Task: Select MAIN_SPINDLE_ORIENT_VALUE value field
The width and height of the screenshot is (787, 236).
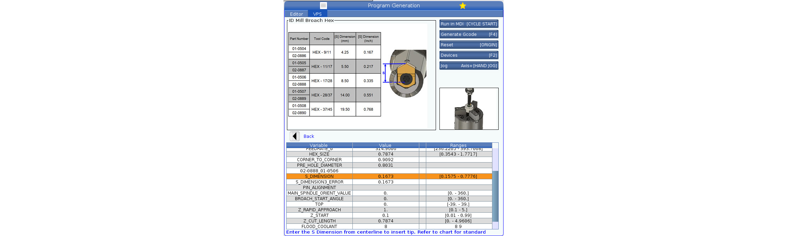Action: pos(385,193)
